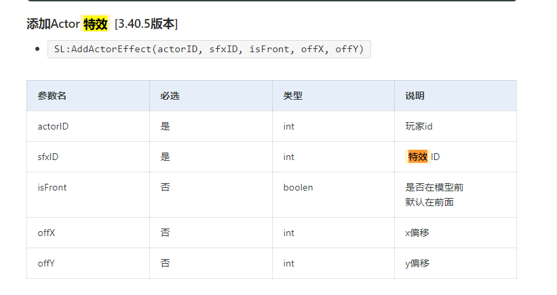
Task: Select the 类型 column header
Action: tap(292, 96)
